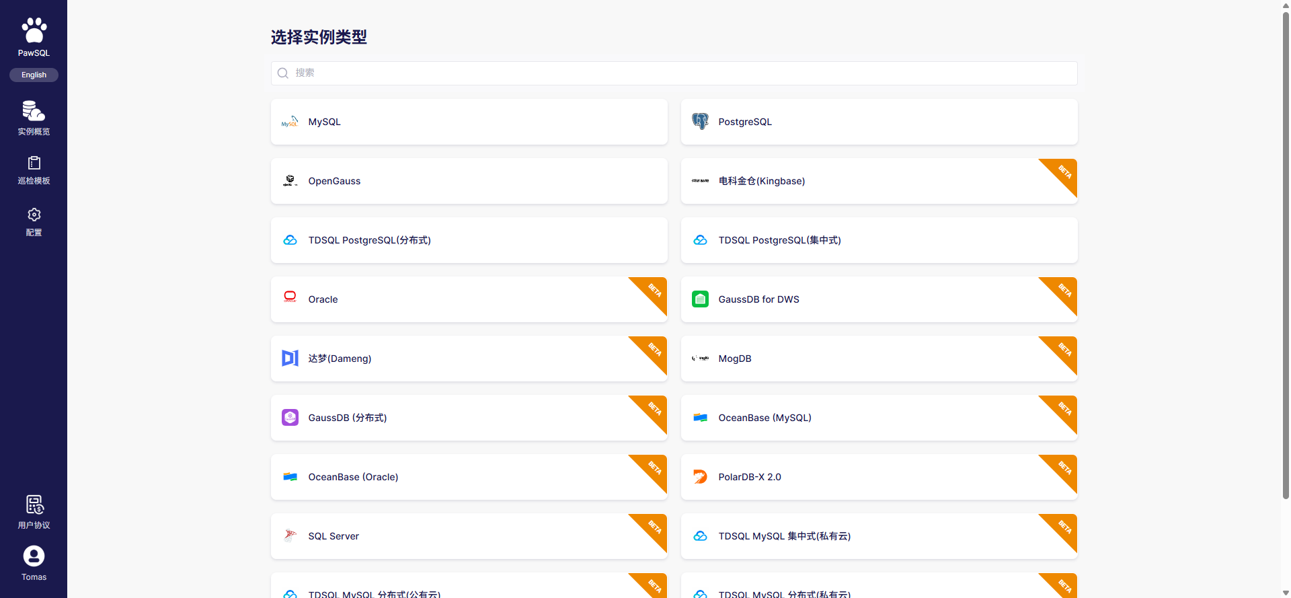Click the TDSQL MySQL 集中式(私有云) cloud icon
The height and width of the screenshot is (598, 1291).
[x=700, y=536]
